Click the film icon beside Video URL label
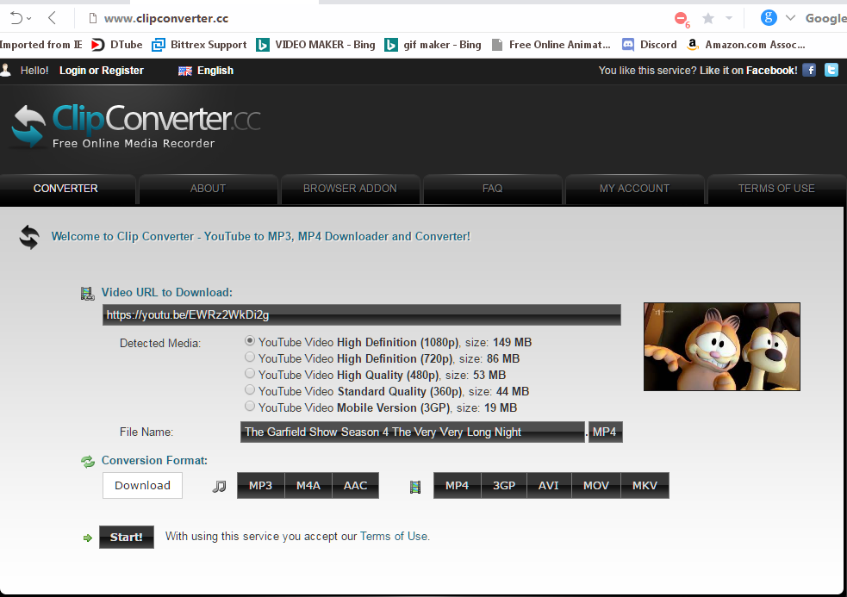The width and height of the screenshot is (847, 597). (88, 294)
